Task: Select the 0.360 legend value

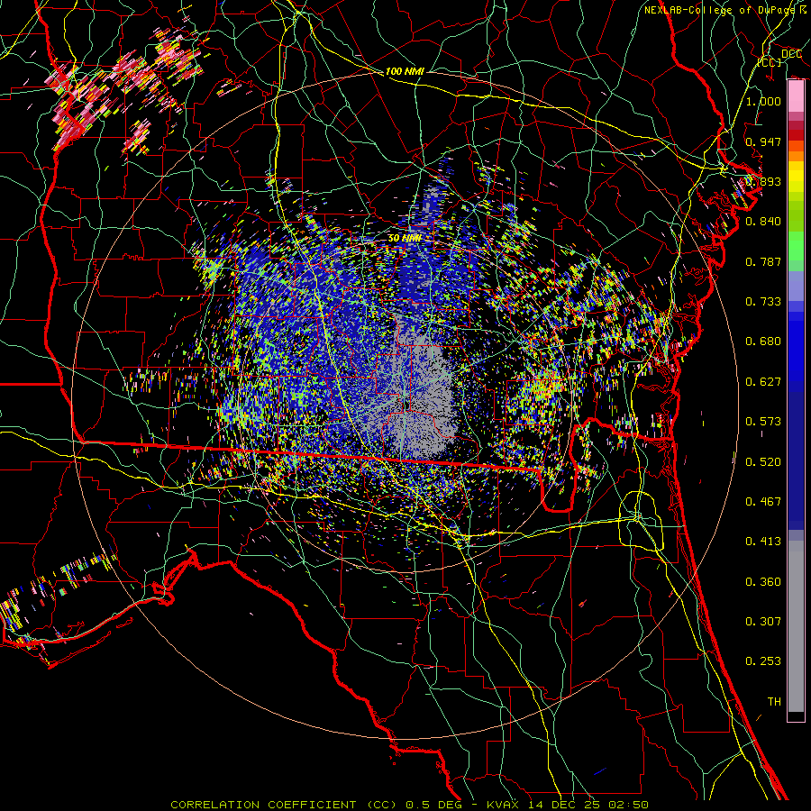Action: (x=763, y=582)
